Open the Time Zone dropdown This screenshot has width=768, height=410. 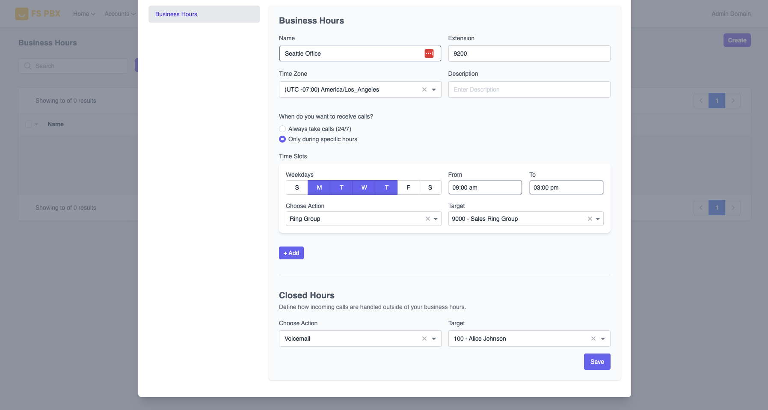tap(433, 89)
